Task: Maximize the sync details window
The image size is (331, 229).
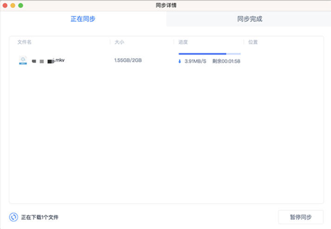Action: coord(20,5)
